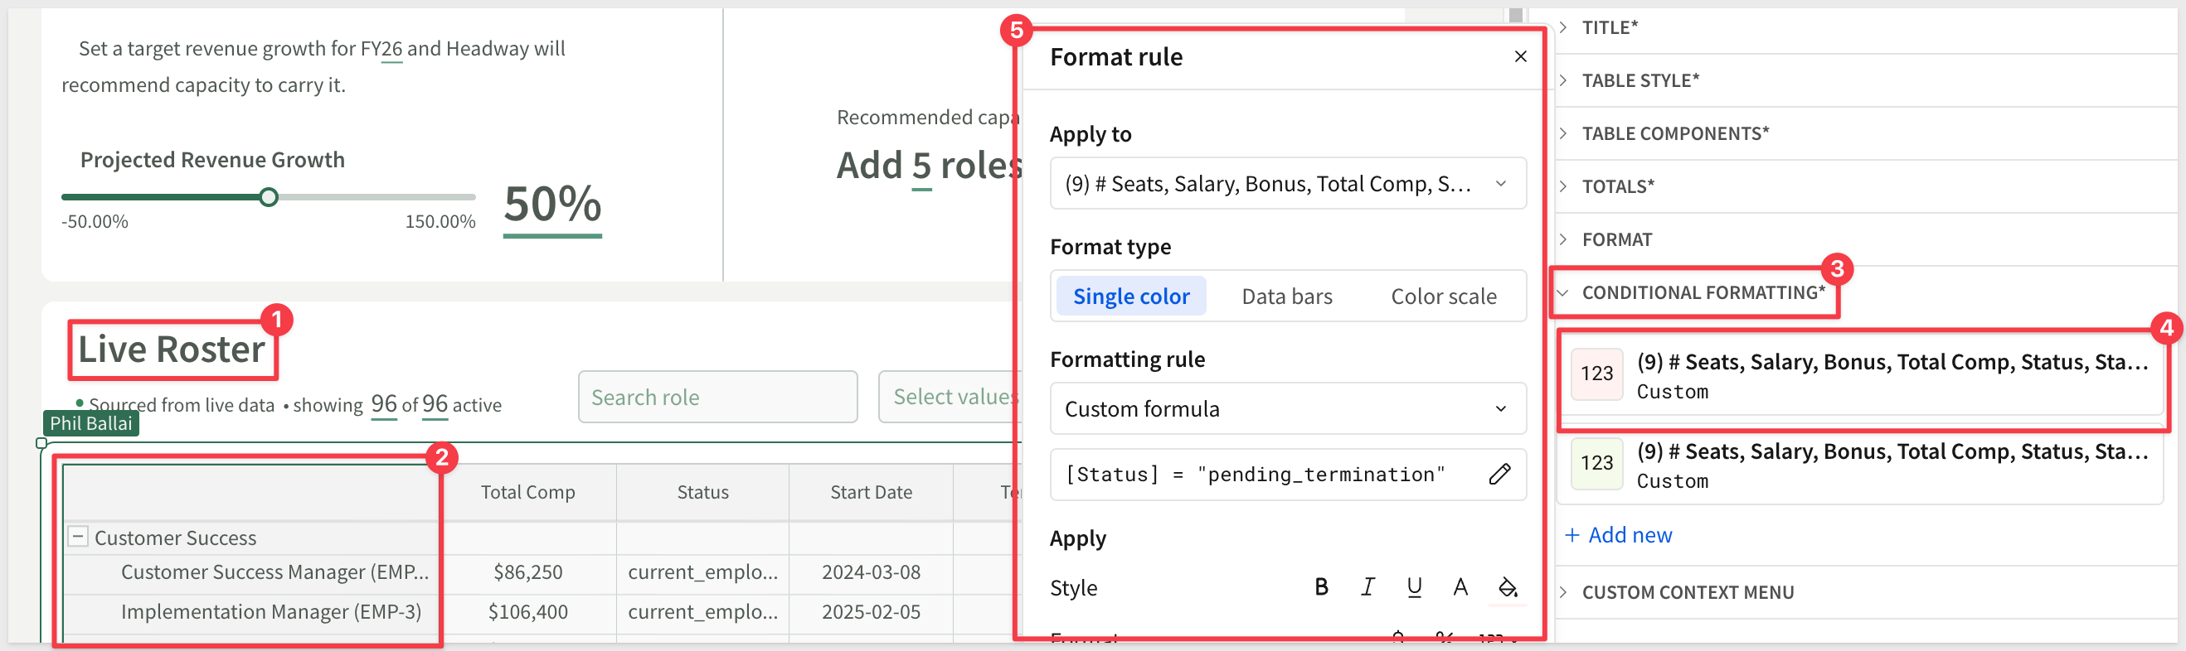Image resolution: width=2186 pixels, height=651 pixels.
Task: Click the Search role input field
Action: 717,397
